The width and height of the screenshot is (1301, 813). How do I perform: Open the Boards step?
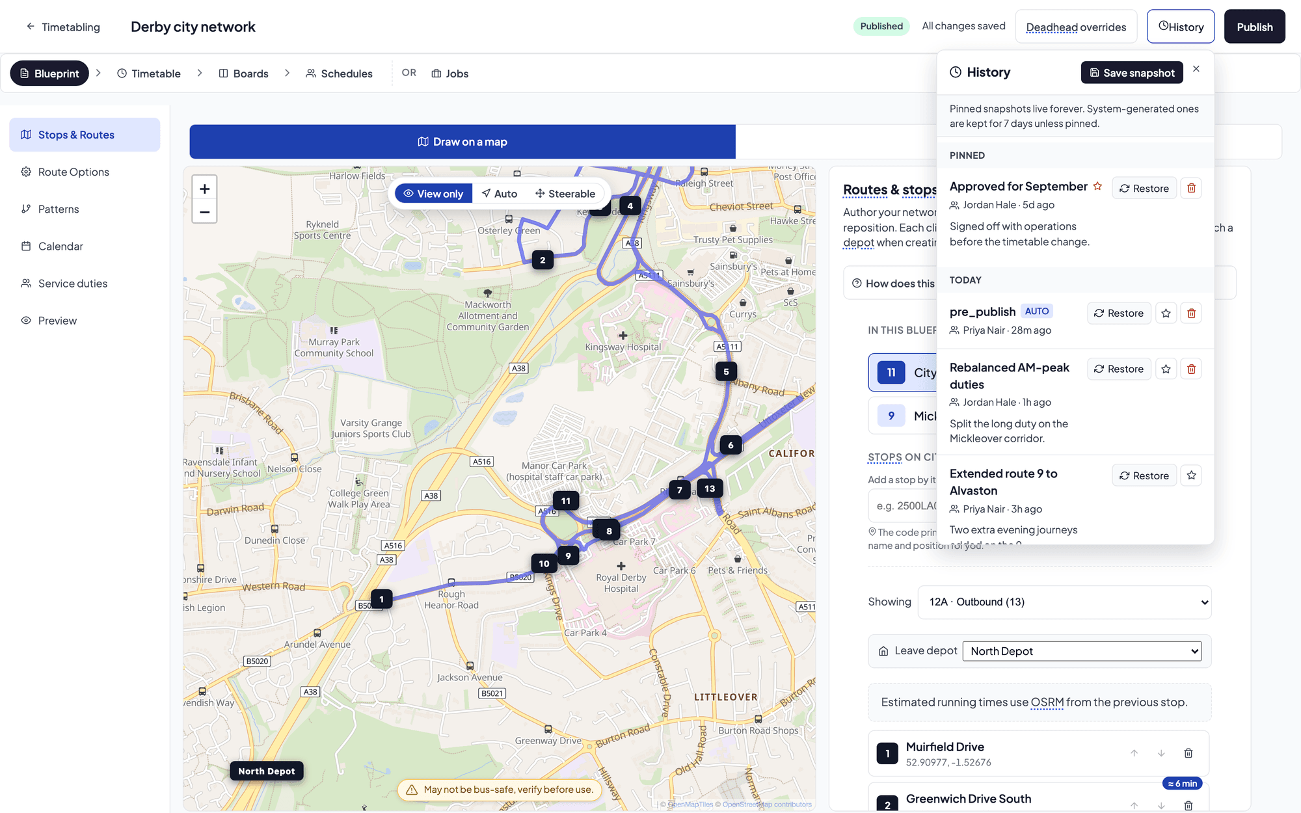pos(243,73)
